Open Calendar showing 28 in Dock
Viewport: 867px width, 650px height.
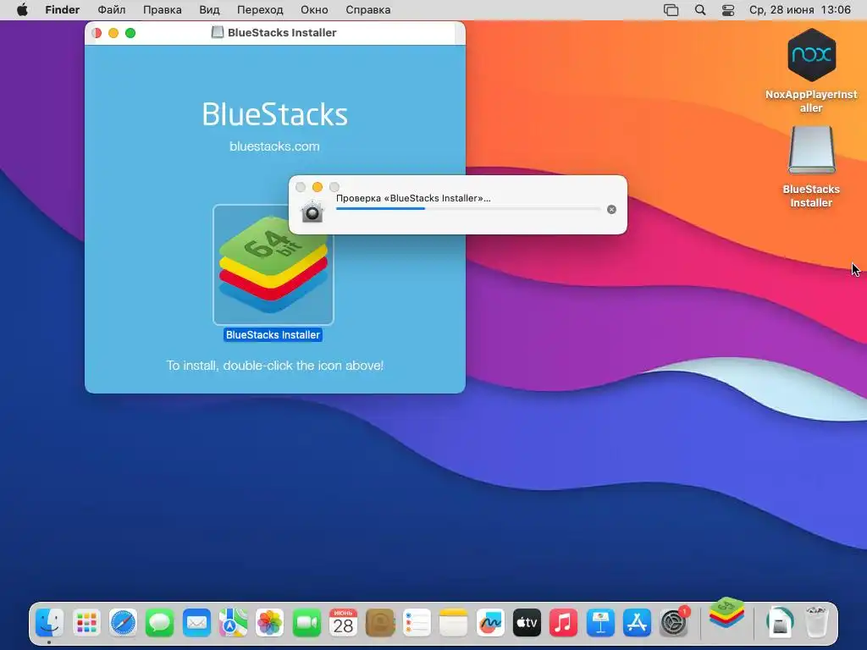point(343,624)
